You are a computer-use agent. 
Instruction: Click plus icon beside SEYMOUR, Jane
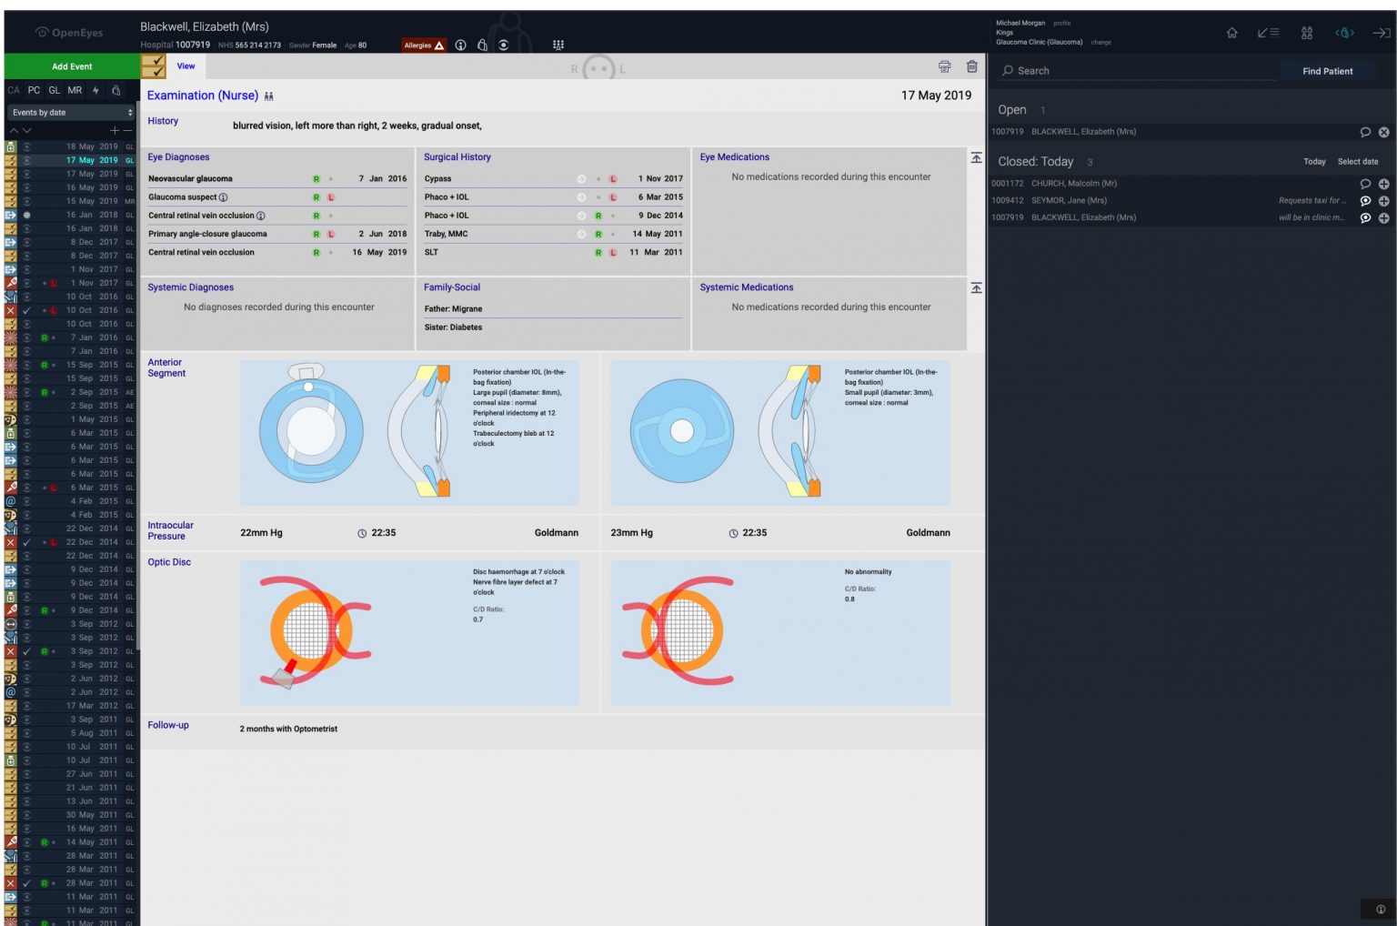point(1383,201)
